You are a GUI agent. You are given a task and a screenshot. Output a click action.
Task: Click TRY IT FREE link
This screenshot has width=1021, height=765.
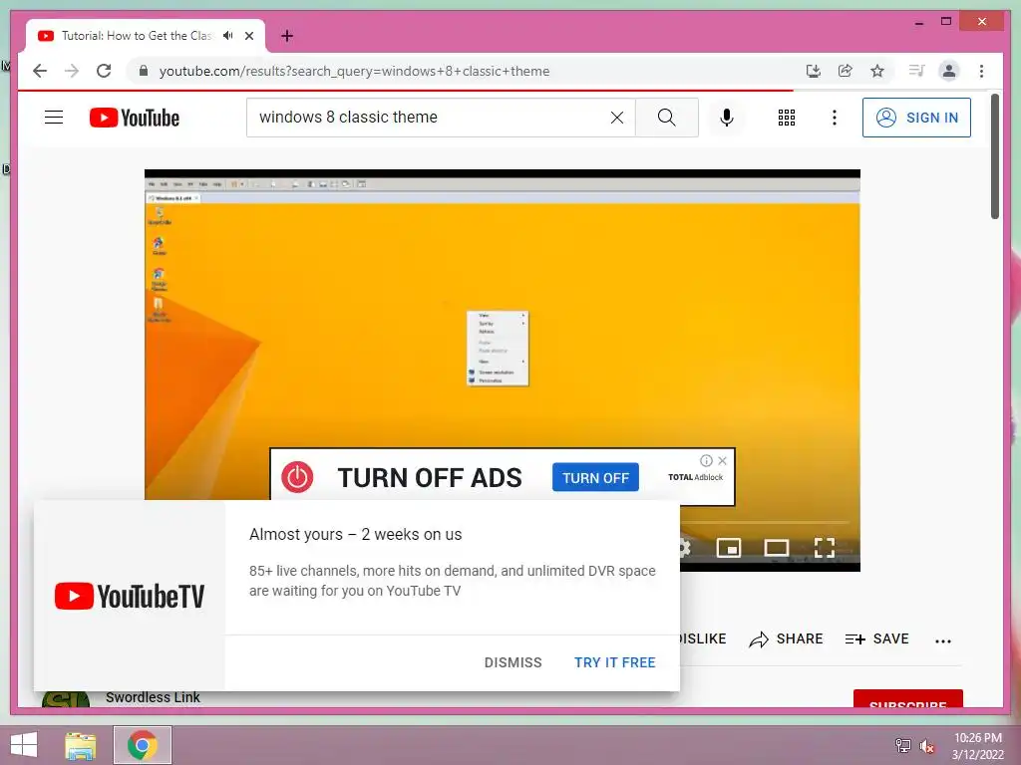pos(614,662)
